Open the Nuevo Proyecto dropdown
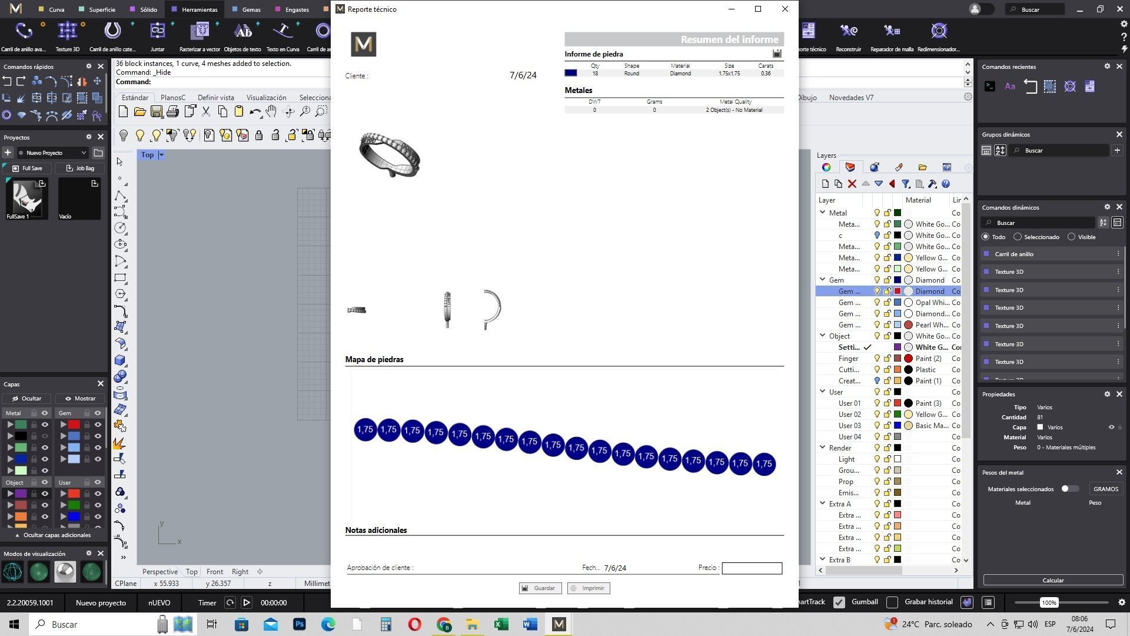 (x=53, y=153)
